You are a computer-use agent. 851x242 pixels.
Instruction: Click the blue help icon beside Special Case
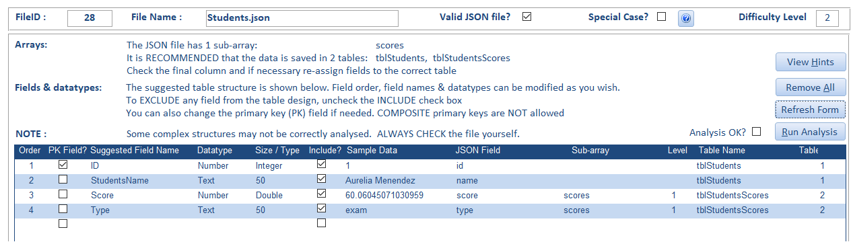[685, 18]
